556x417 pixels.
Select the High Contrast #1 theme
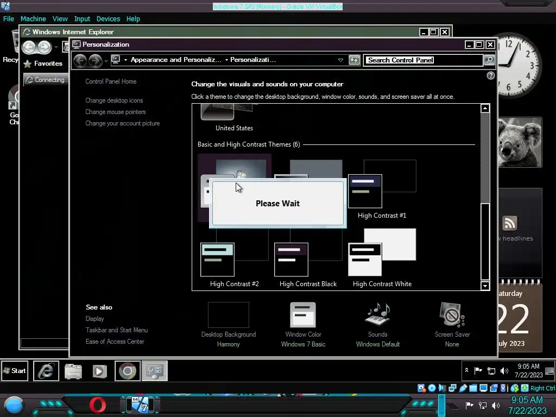coord(382,190)
